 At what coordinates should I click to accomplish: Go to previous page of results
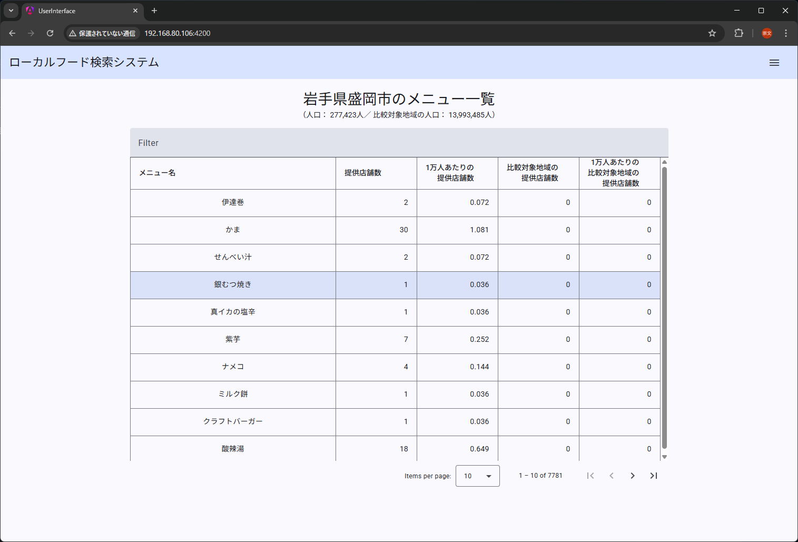pos(612,476)
